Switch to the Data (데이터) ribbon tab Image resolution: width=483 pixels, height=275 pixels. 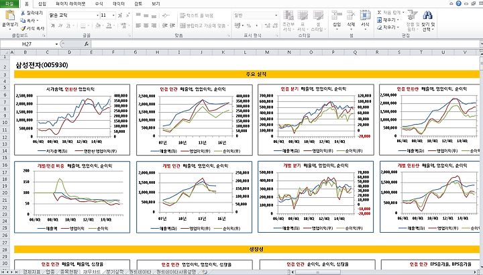[119, 4]
